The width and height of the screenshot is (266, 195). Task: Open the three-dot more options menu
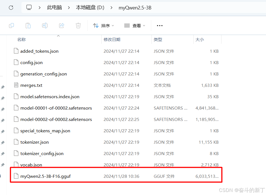(x=160, y=26)
